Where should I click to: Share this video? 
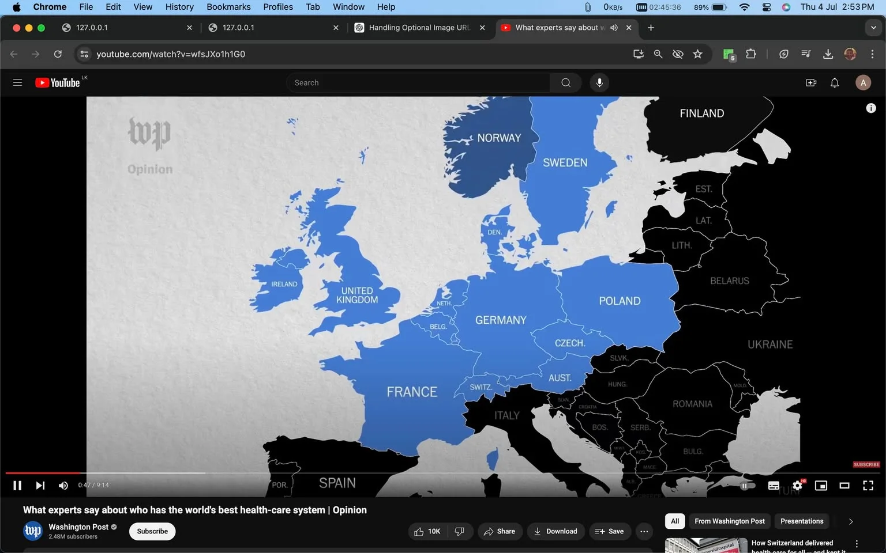(500, 531)
